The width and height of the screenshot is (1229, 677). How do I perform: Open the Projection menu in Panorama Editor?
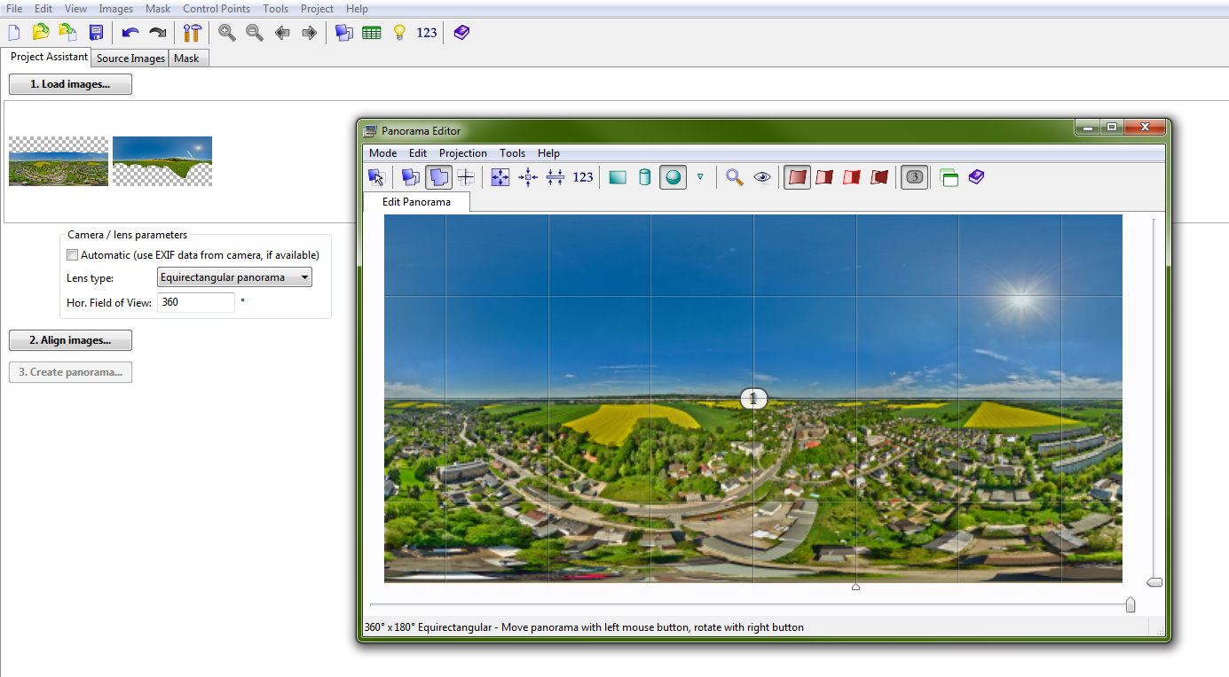click(462, 153)
